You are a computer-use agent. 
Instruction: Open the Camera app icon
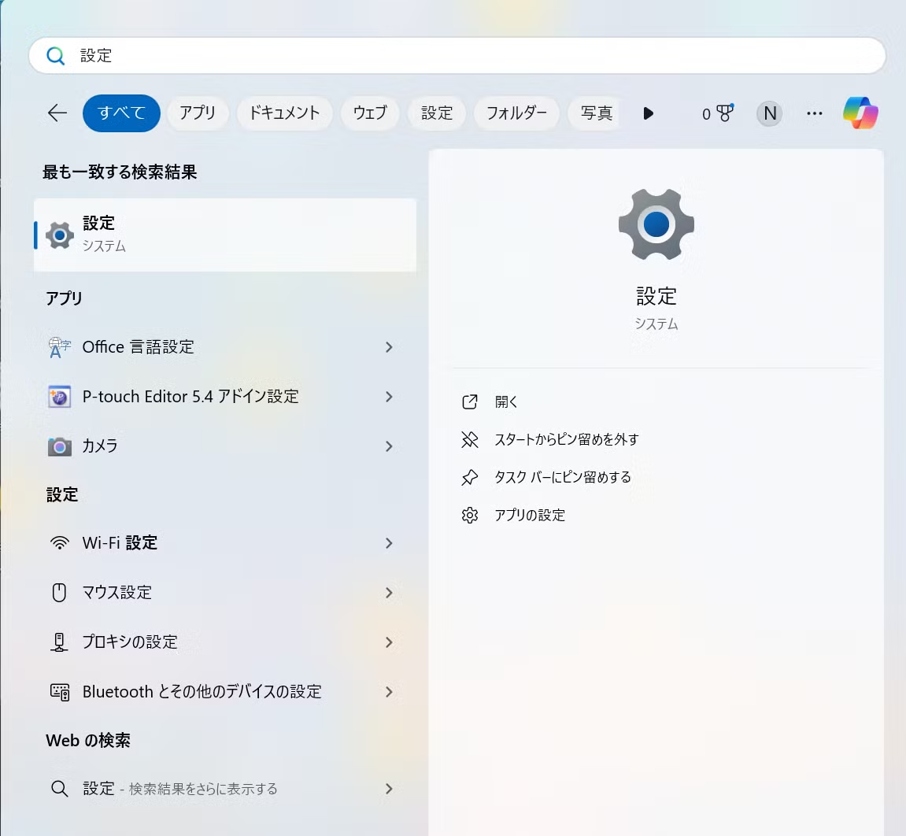pyautogui.click(x=59, y=446)
